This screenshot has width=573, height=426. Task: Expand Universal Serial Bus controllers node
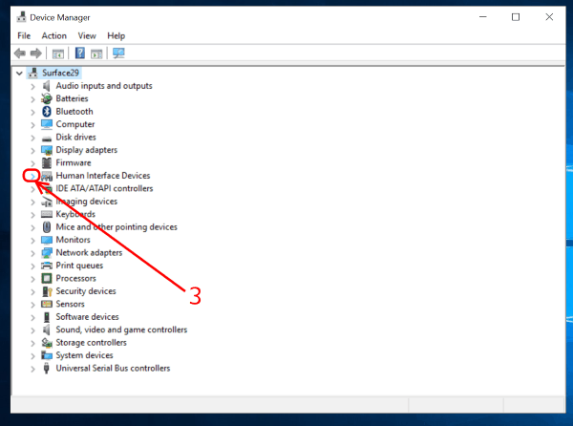(x=32, y=368)
